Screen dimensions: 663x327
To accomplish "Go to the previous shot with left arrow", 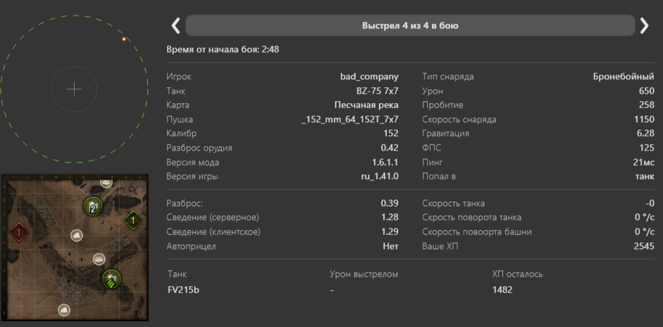I will [176, 26].
